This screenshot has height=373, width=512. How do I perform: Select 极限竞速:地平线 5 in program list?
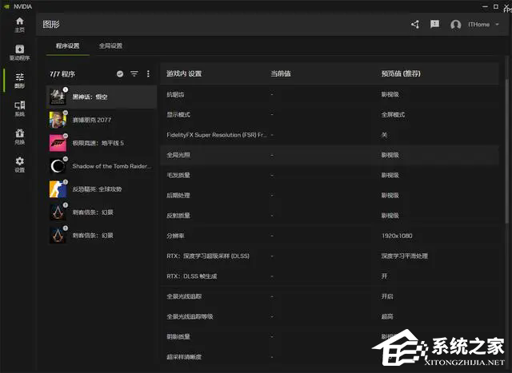[x=102, y=143]
